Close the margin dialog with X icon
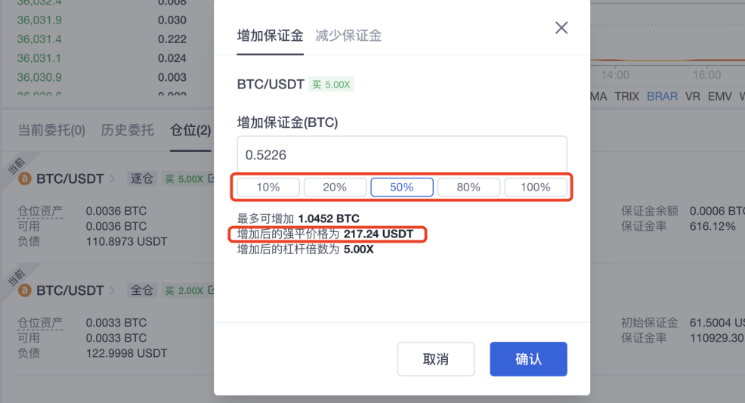Screen dimensions: 745x403 tap(561, 28)
